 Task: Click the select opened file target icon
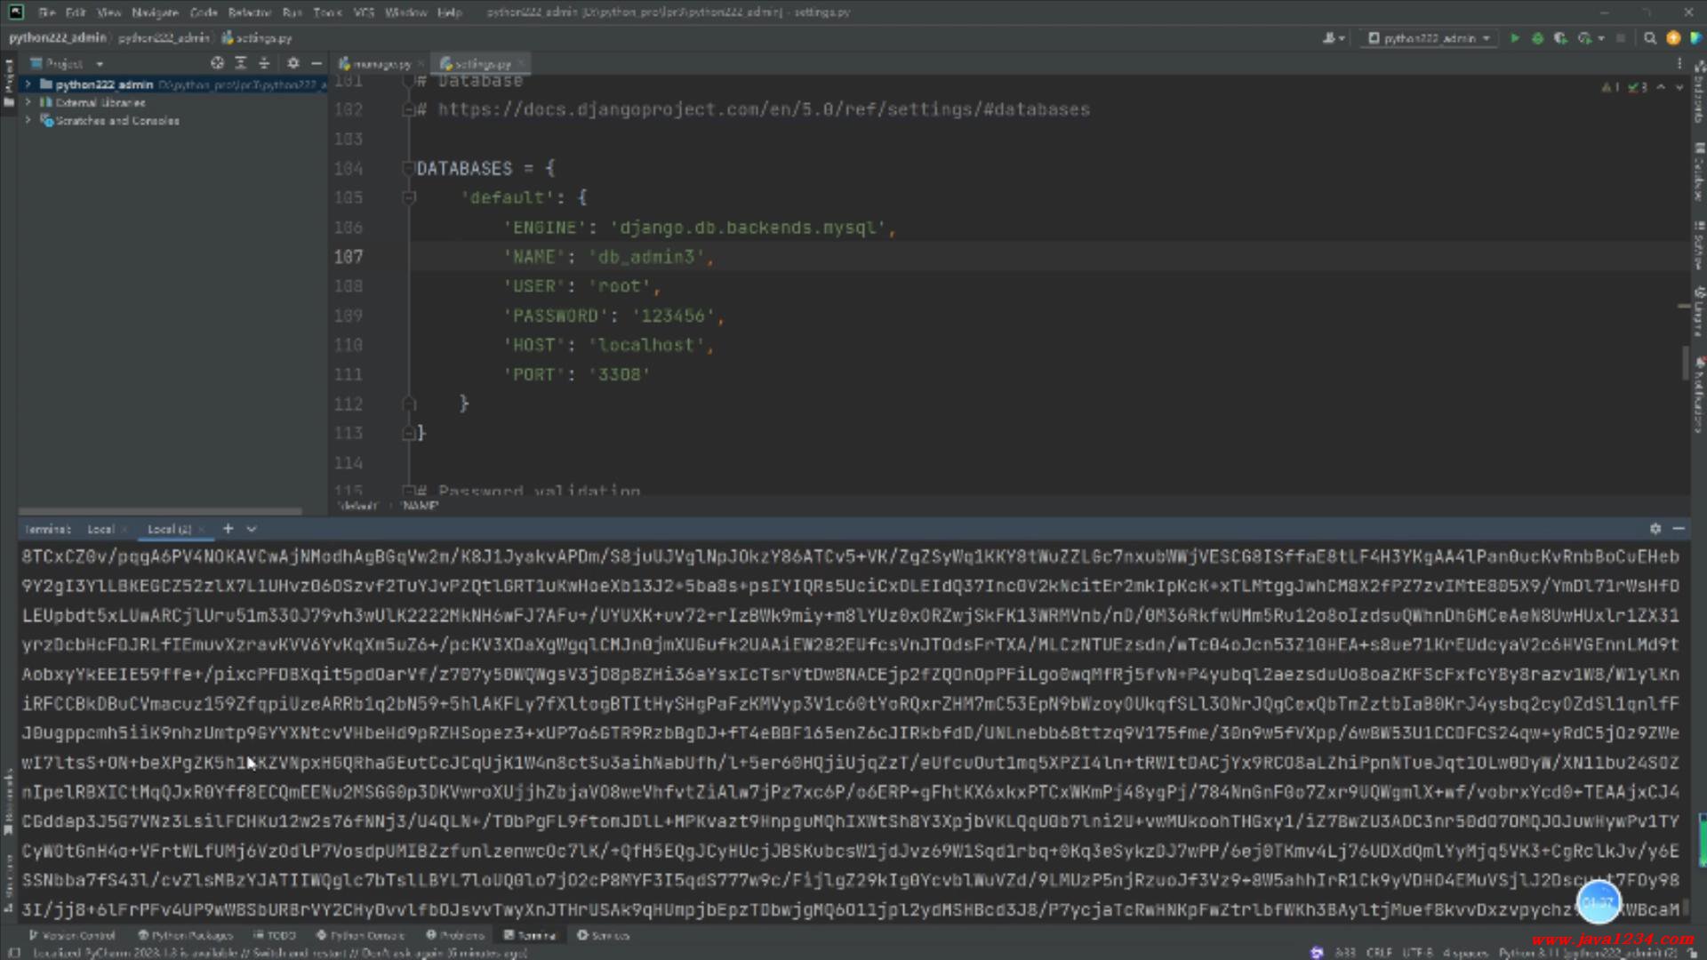pyautogui.click(x=217, y=63)
